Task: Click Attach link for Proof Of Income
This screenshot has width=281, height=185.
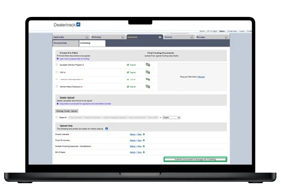Action: point(132,140)
